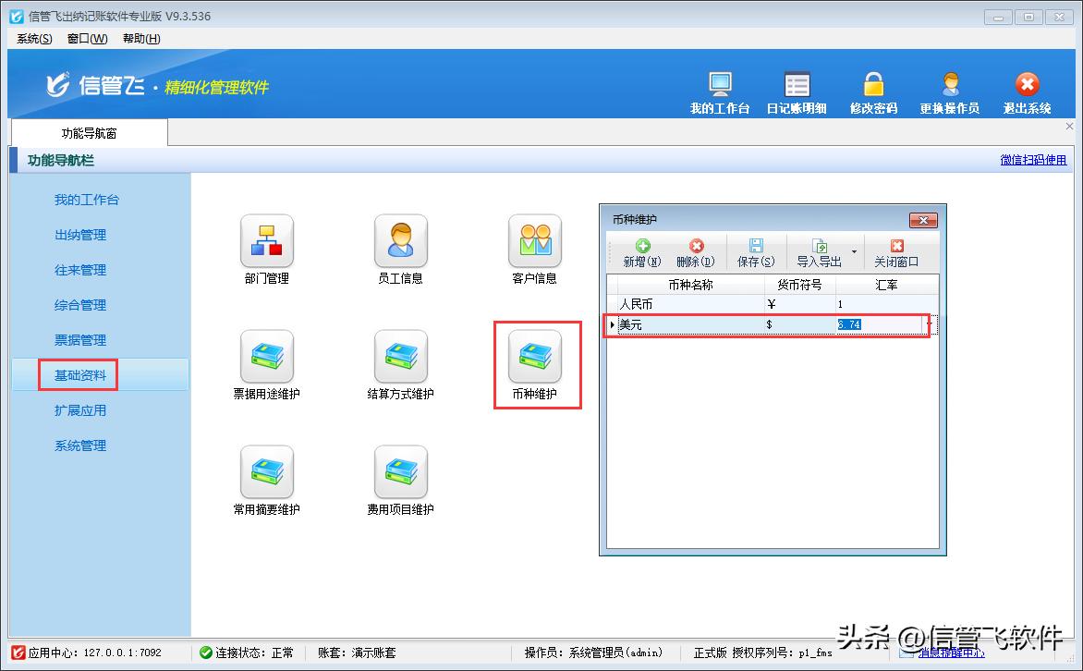Close the tab panel with small X

tap(1069, 127)
